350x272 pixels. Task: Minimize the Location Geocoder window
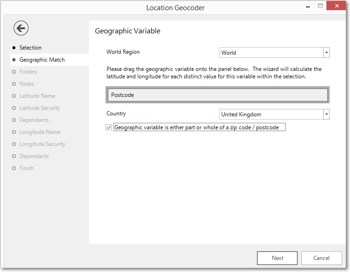(x=308, y=6)
